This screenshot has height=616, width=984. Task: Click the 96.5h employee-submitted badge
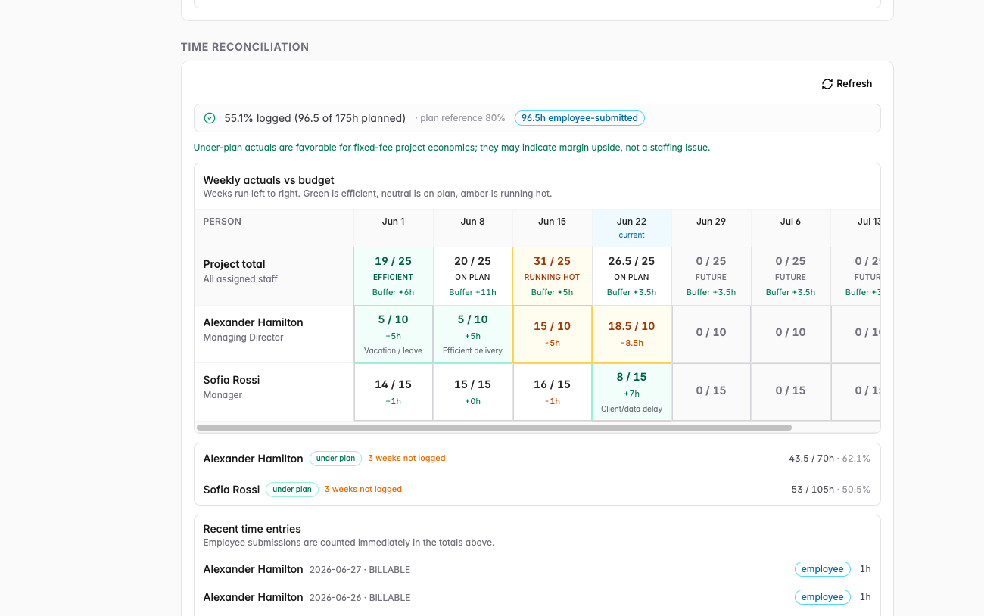(580, 118)
